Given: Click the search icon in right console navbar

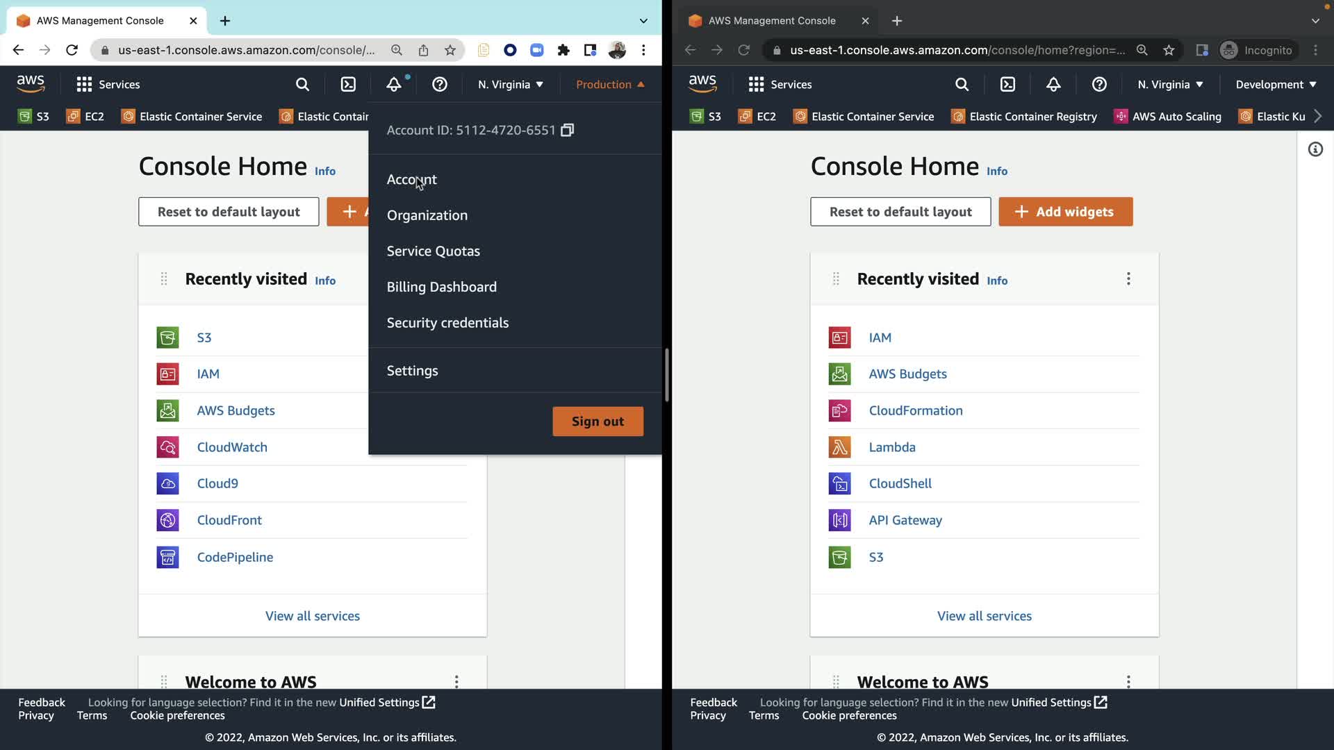Looking at the screenshot, I should (962, 85).
